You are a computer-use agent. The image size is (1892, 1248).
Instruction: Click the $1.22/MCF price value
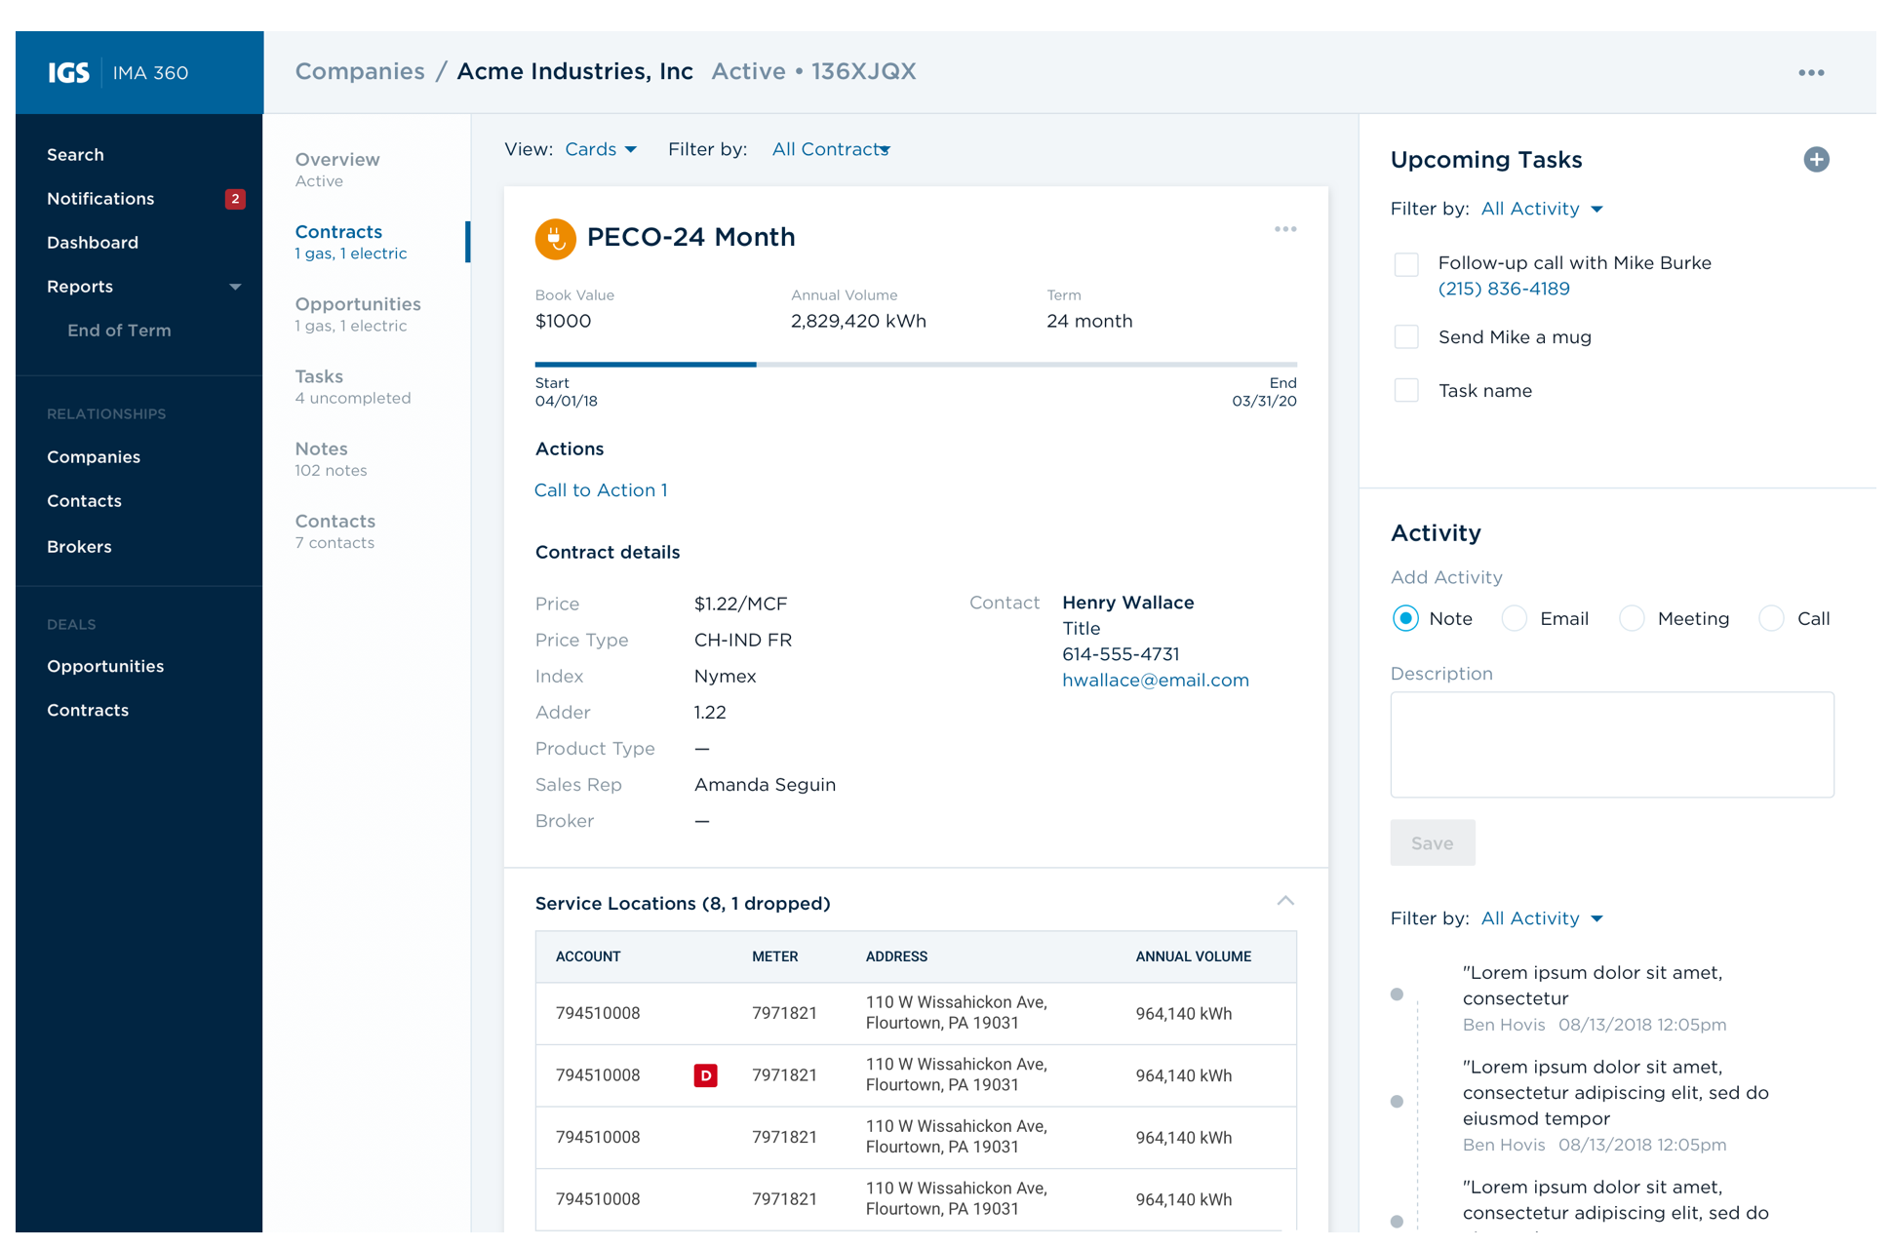740,604
